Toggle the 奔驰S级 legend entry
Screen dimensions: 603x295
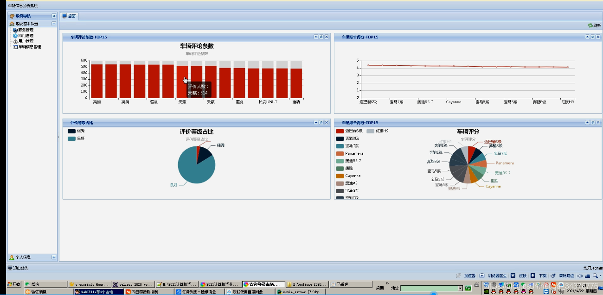(x=347, y=138)
